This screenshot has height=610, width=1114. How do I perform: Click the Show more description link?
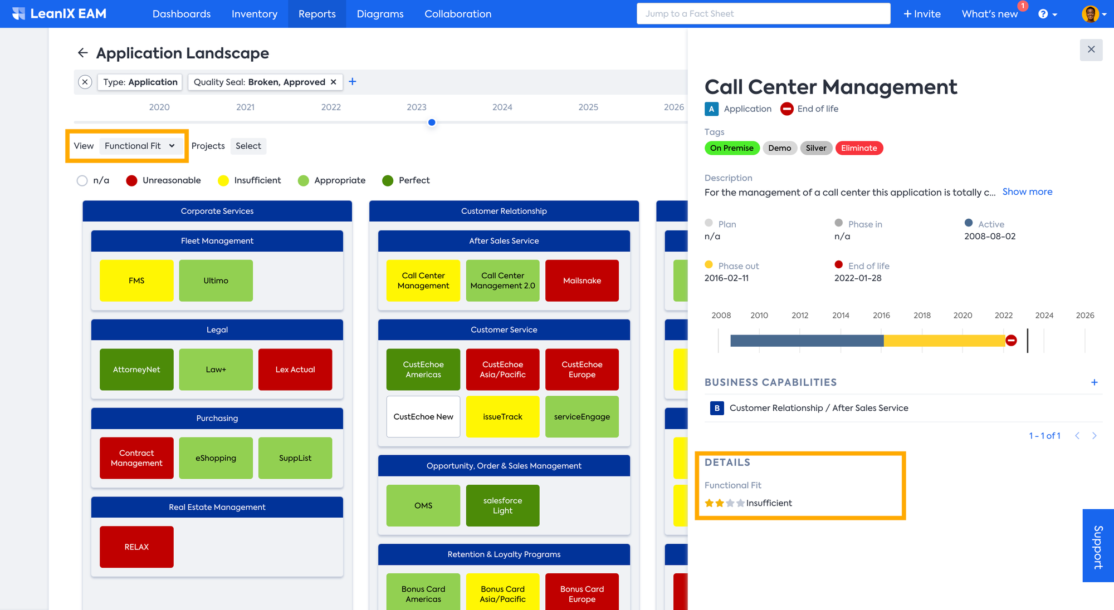click(1027, 191)
